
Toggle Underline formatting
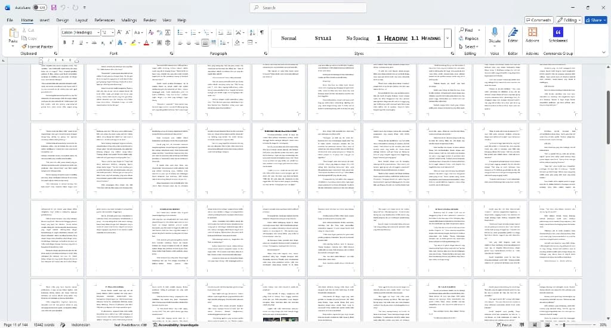point(81,43)
